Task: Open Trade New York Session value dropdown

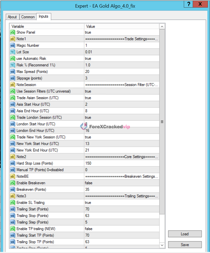Action: click(121, 137)
